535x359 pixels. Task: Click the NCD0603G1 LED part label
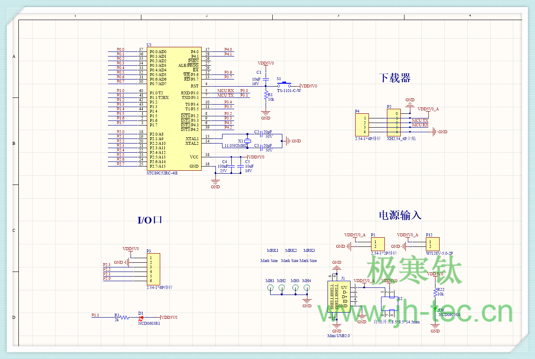(x=449, y=315)
